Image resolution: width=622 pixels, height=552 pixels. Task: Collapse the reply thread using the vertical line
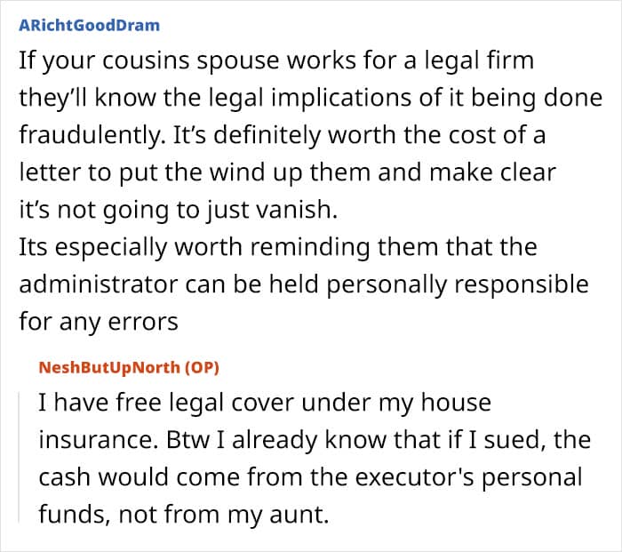pos(19,456)
